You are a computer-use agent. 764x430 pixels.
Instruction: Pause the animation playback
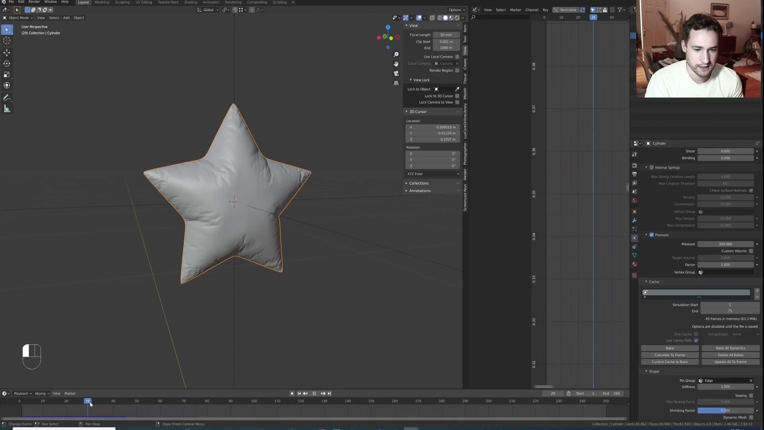click(x=314, y=393)
